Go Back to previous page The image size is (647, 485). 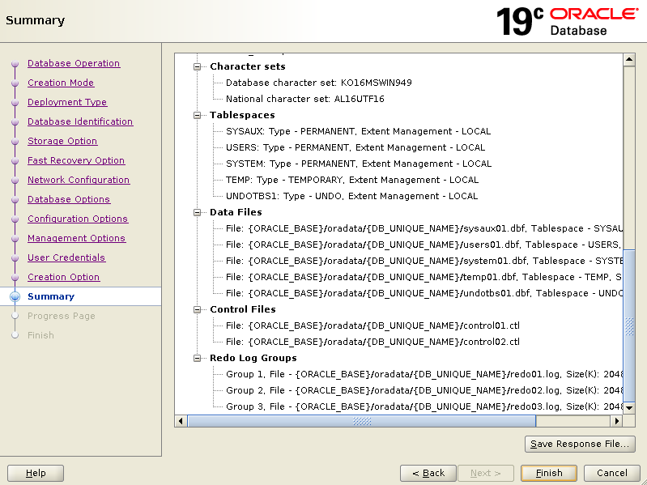[428, 473]
